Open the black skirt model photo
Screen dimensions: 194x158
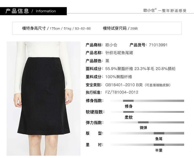pyautogui.click(x=43, y=98)
